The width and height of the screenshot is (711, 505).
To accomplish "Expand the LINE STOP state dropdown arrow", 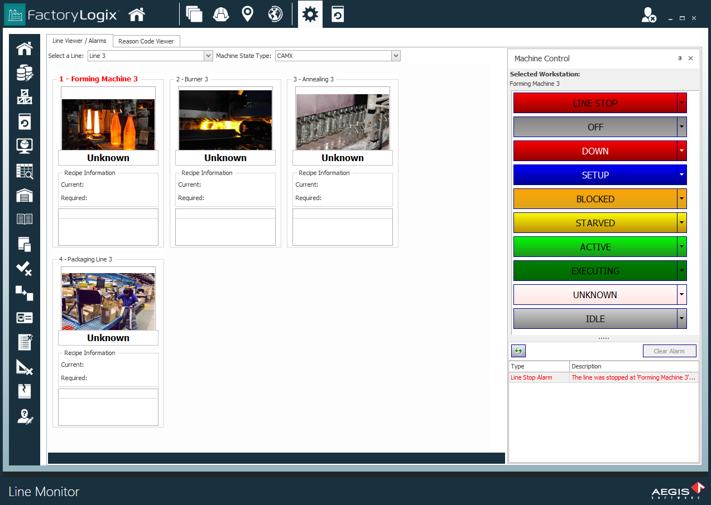I will point(681,103).
